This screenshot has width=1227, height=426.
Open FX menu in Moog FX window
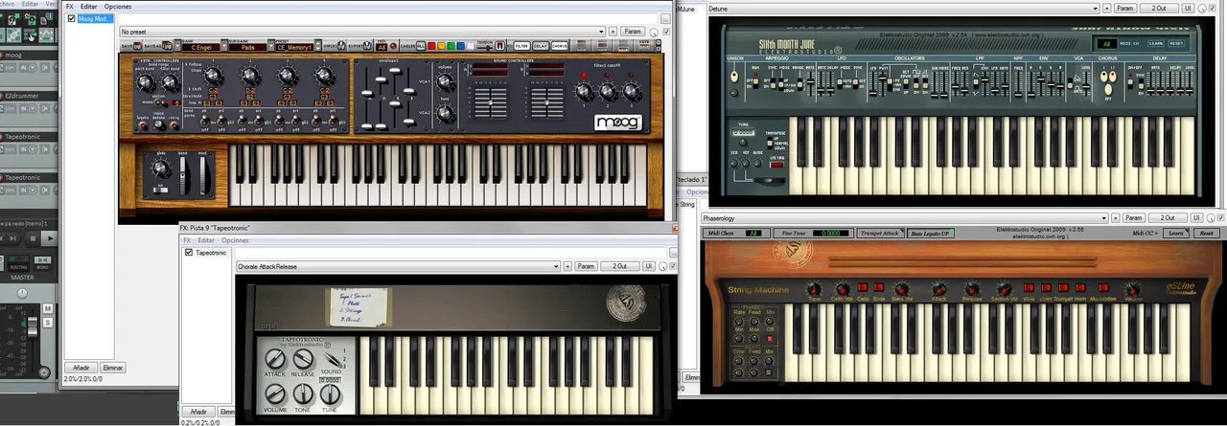[x=69, y=7]
